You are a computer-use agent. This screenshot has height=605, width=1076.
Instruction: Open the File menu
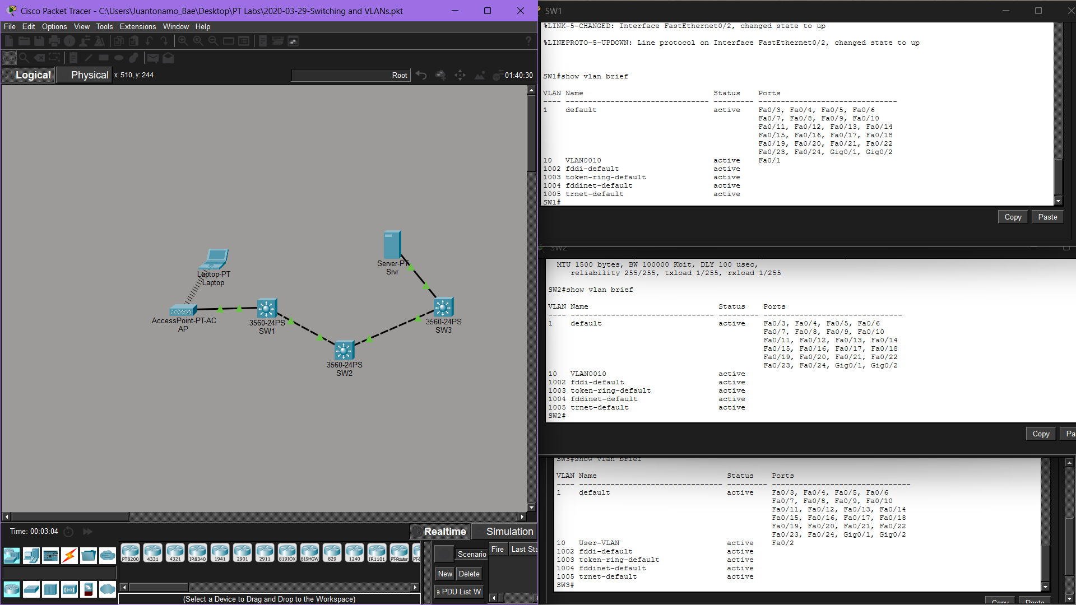10,26
